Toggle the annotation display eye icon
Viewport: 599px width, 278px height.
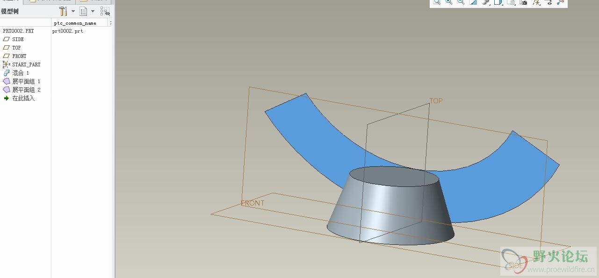pos(548,2)
